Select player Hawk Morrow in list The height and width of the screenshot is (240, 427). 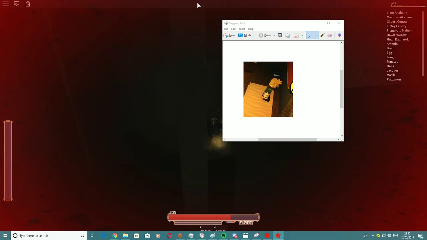tap(396, 35)
